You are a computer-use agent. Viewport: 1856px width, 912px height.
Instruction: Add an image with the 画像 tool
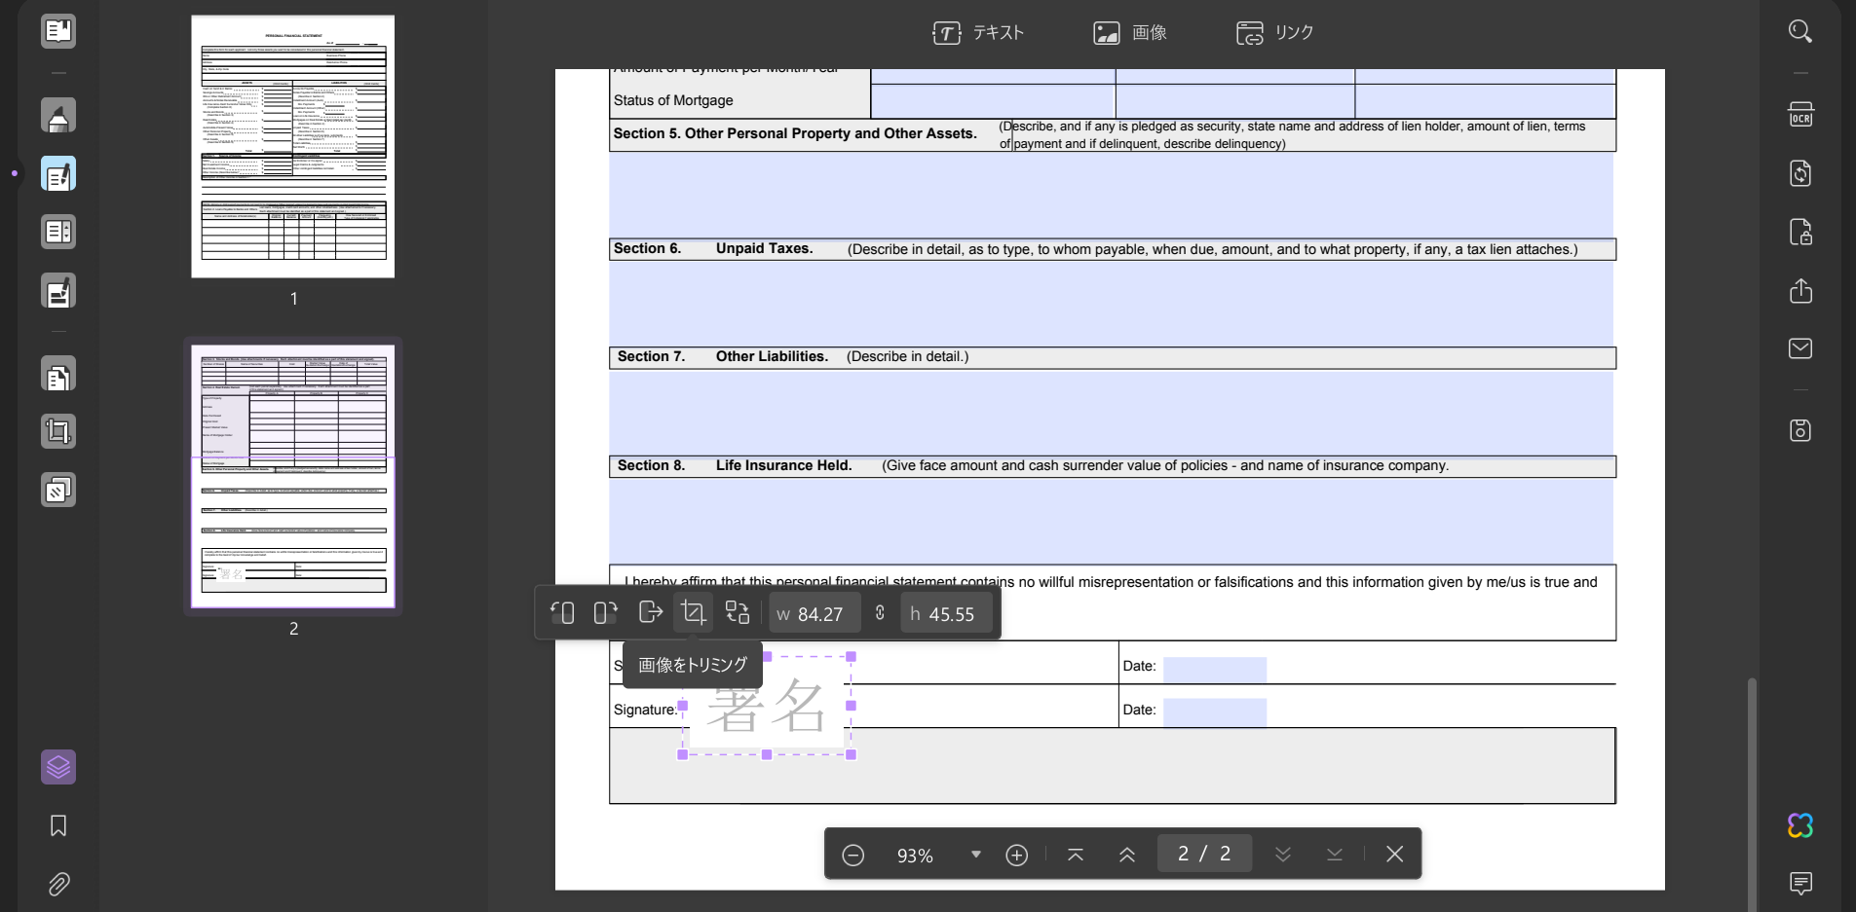[1129, 33]
